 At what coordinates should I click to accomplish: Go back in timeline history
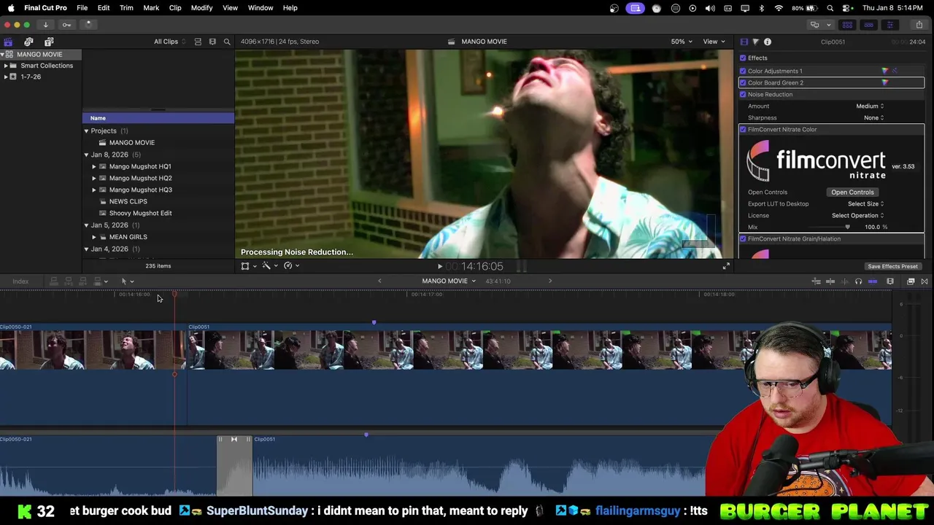[x=379, y=281]
